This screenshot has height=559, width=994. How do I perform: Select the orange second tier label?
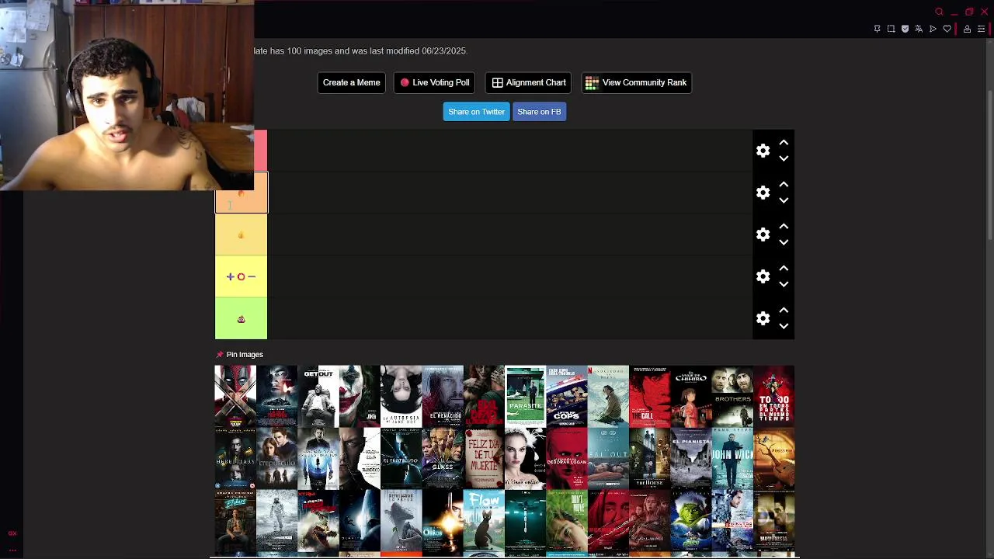point(241,193)
